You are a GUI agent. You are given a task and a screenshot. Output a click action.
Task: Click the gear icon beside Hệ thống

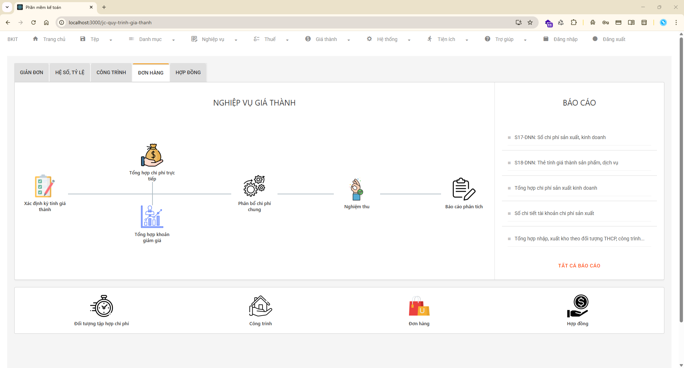click(x=369, y=39)
